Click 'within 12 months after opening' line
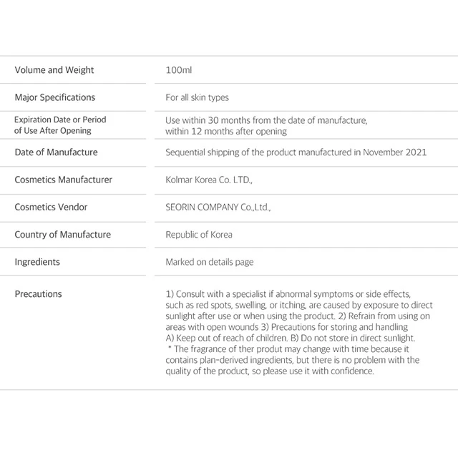 pyautogui.click(x=226, y=132)
